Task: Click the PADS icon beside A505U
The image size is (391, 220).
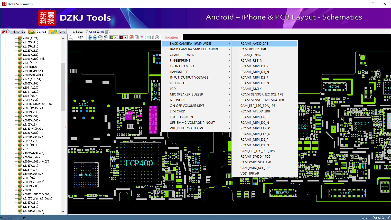Action: [20, 190]
